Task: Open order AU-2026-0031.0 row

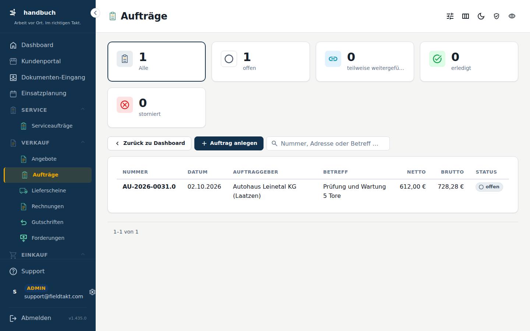Action: 313,191
